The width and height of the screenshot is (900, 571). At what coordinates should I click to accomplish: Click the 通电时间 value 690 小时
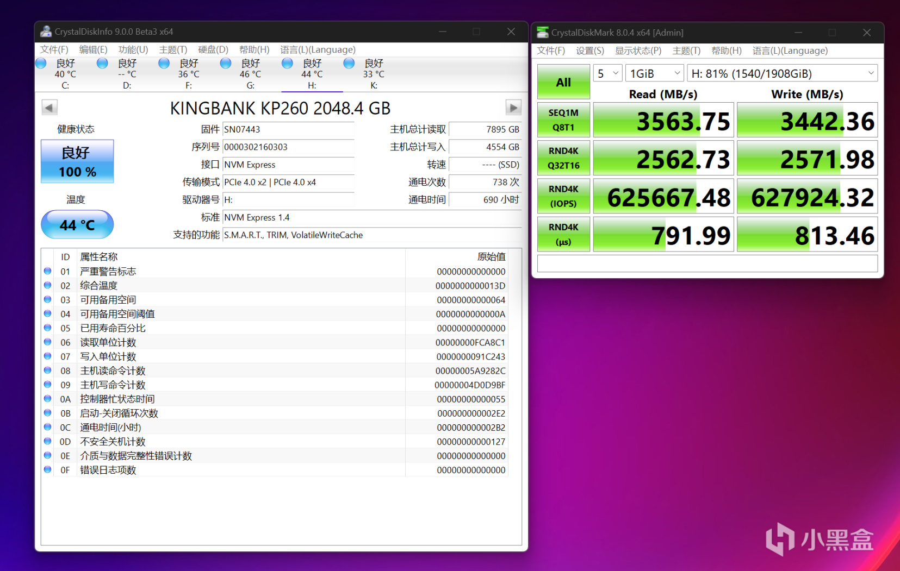click(485, 199)
